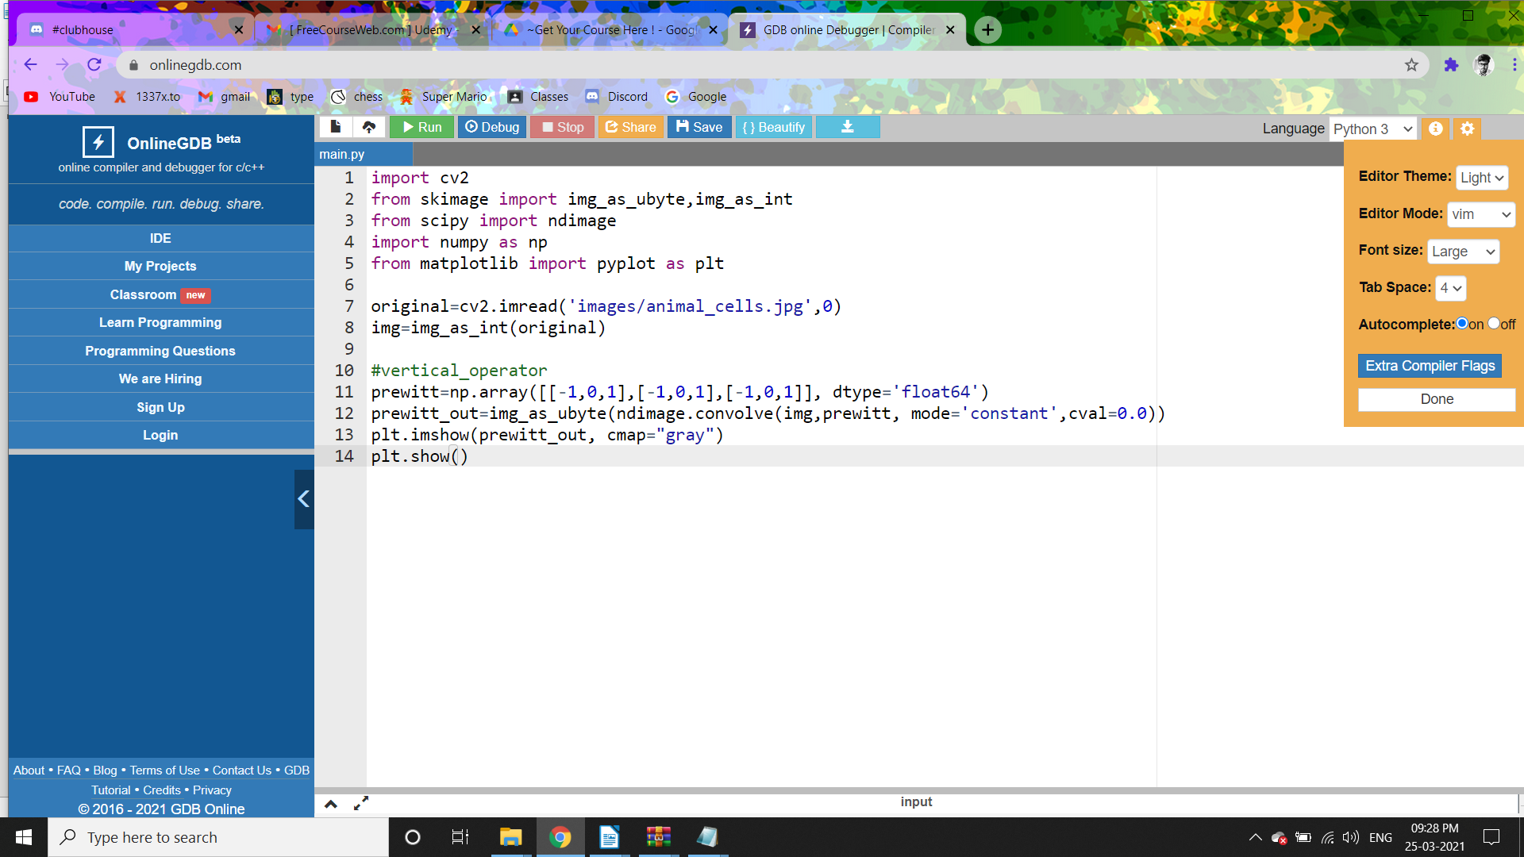Expand console with the fullscreen arrows icon
Viewport: 1524px width, 857px height.
[361, 804]
